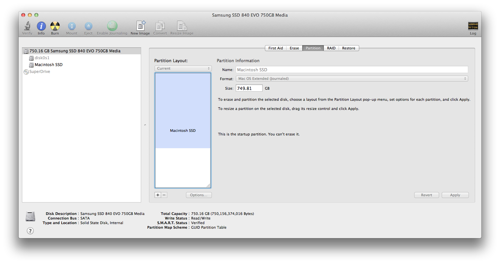Select the 750.16 GB Samsung SSD disk
500x264 pixels.
pyautogui.click(x=82, y=51)
